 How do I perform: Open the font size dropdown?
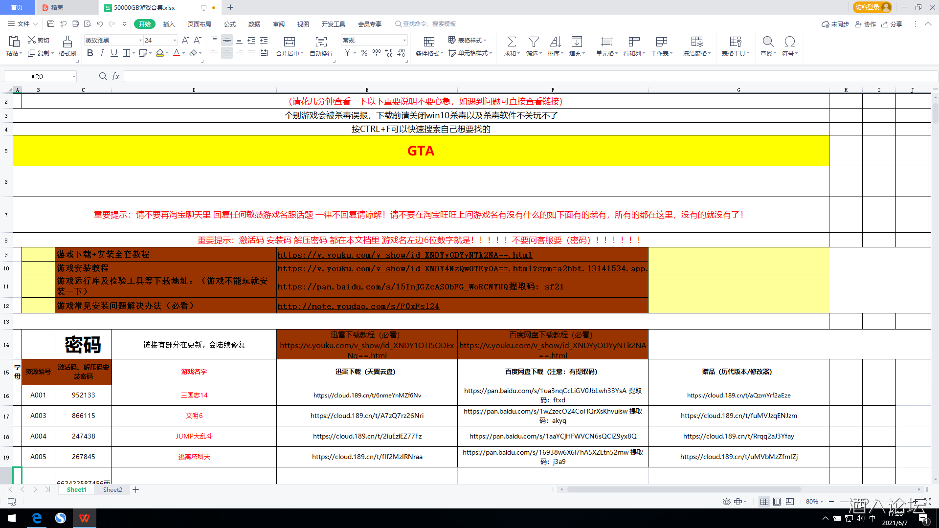coord(175,41)
